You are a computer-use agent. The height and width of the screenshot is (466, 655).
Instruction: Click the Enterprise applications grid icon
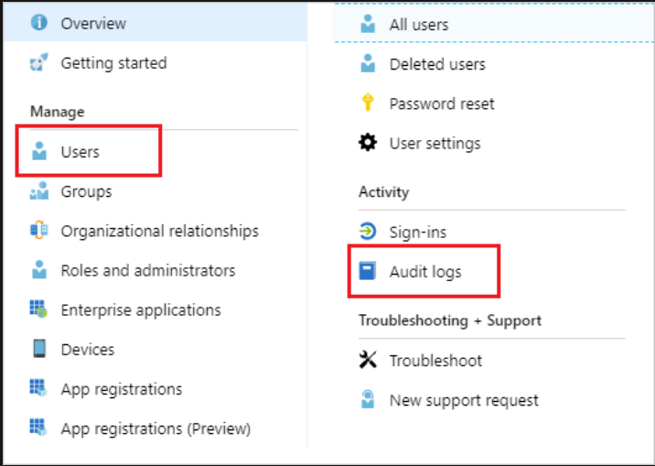(x=38, y=310)
